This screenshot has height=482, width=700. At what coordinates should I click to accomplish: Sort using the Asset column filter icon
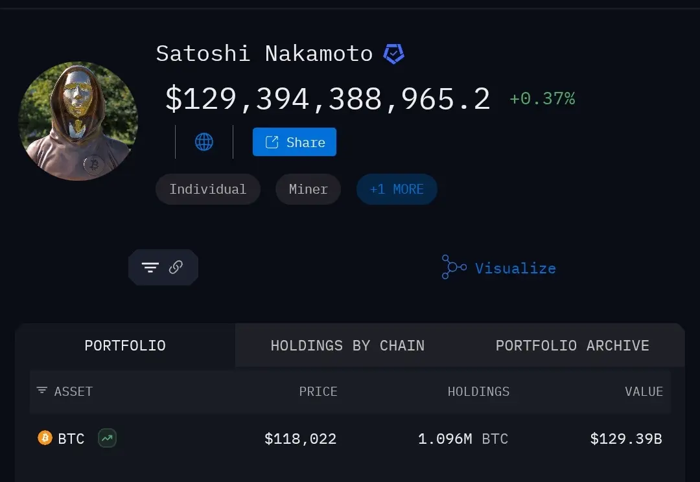[42, 391]
